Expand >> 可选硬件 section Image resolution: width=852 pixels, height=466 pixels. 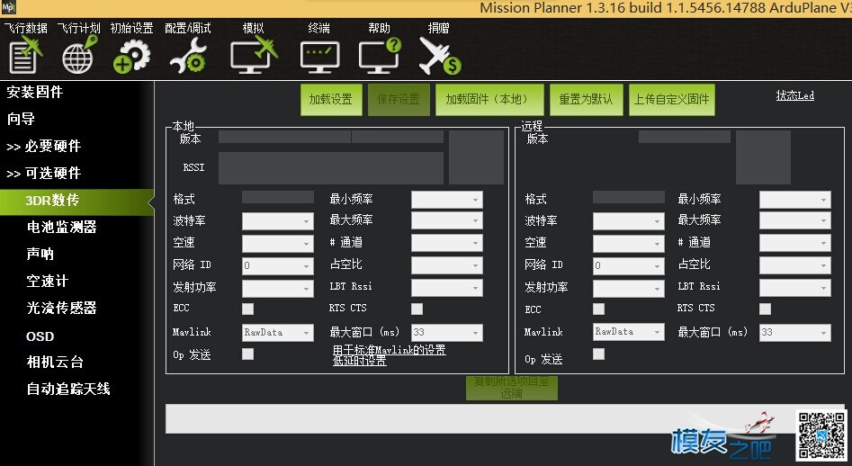43,174
